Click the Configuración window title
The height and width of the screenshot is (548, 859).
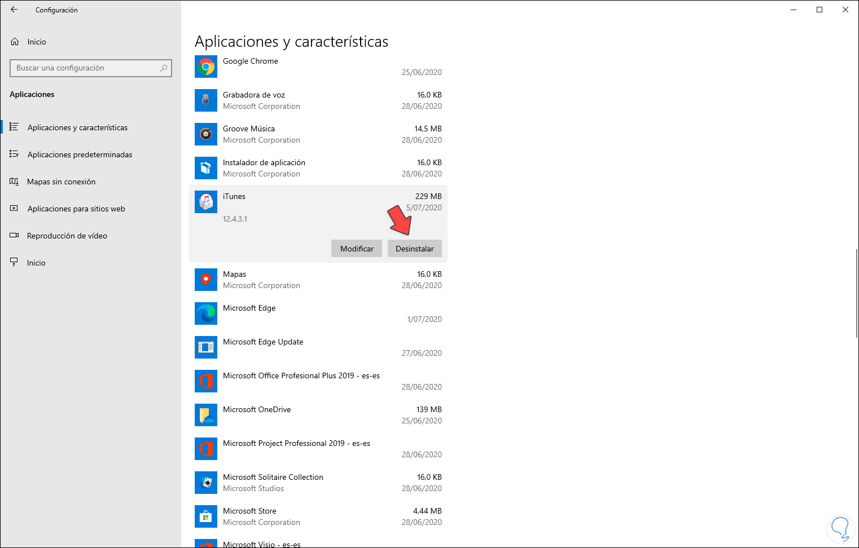coord(56,10)
